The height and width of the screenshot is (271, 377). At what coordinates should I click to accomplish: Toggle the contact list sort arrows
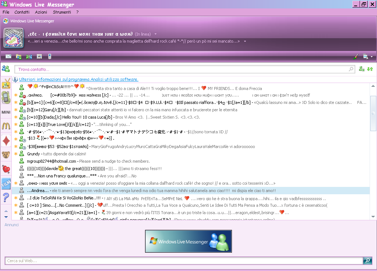pyautogui.click(x=370, y=69)
